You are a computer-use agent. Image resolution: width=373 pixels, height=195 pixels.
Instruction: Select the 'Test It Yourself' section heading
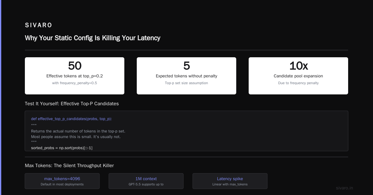[x=72, y=104]
